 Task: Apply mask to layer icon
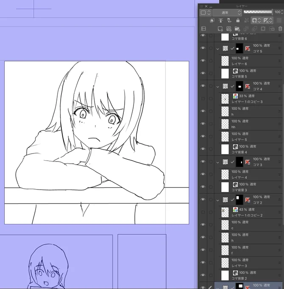click(x=272, y=29)
